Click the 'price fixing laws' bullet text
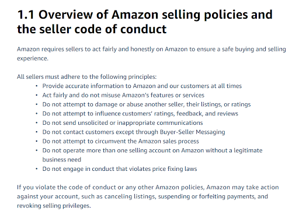The height and width of the screenshot is (221, 299). [120, 169]
